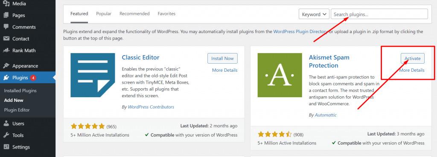Select the Add New submenu item
437x157 pixels.
14,100
